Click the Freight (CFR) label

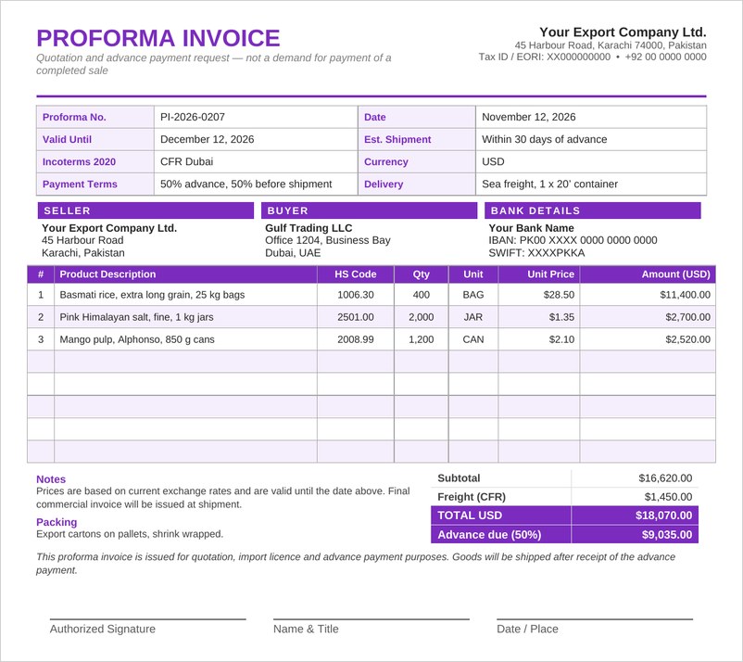[472, 497]
